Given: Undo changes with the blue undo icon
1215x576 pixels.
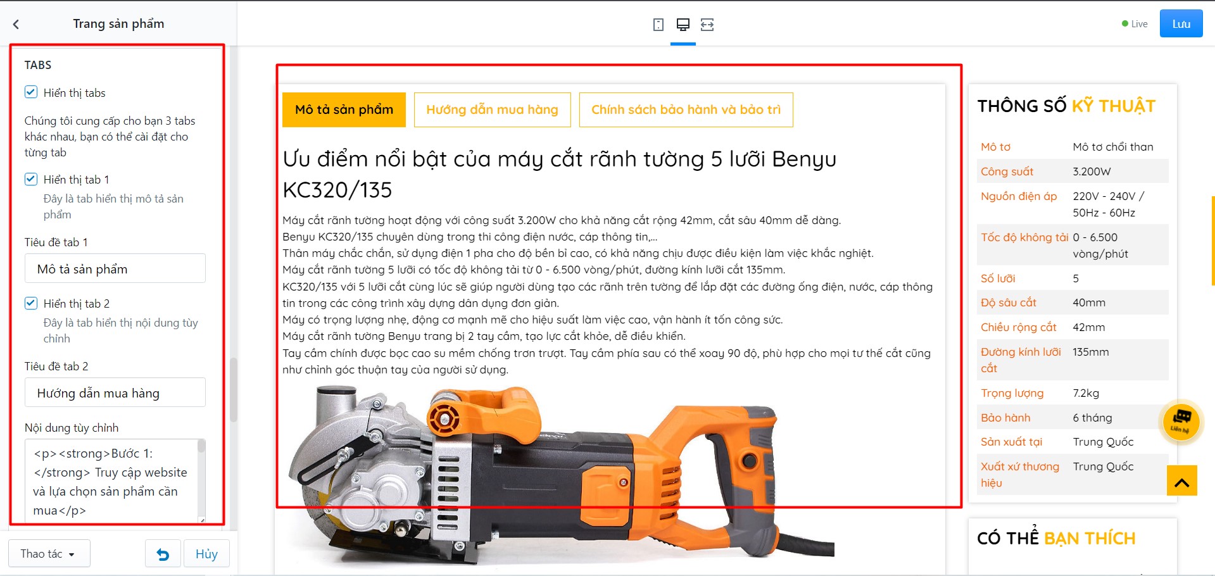Looking at the screenshot, I should point(163,554).
